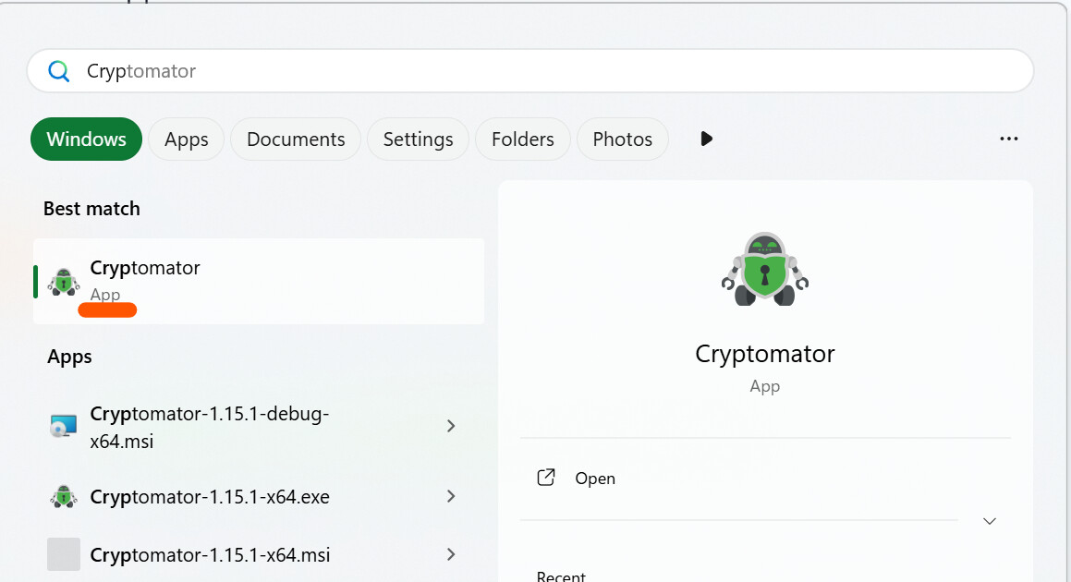Expand preview actions with chevron down
Screen dimensions: 1071x582
click(989, 521)
